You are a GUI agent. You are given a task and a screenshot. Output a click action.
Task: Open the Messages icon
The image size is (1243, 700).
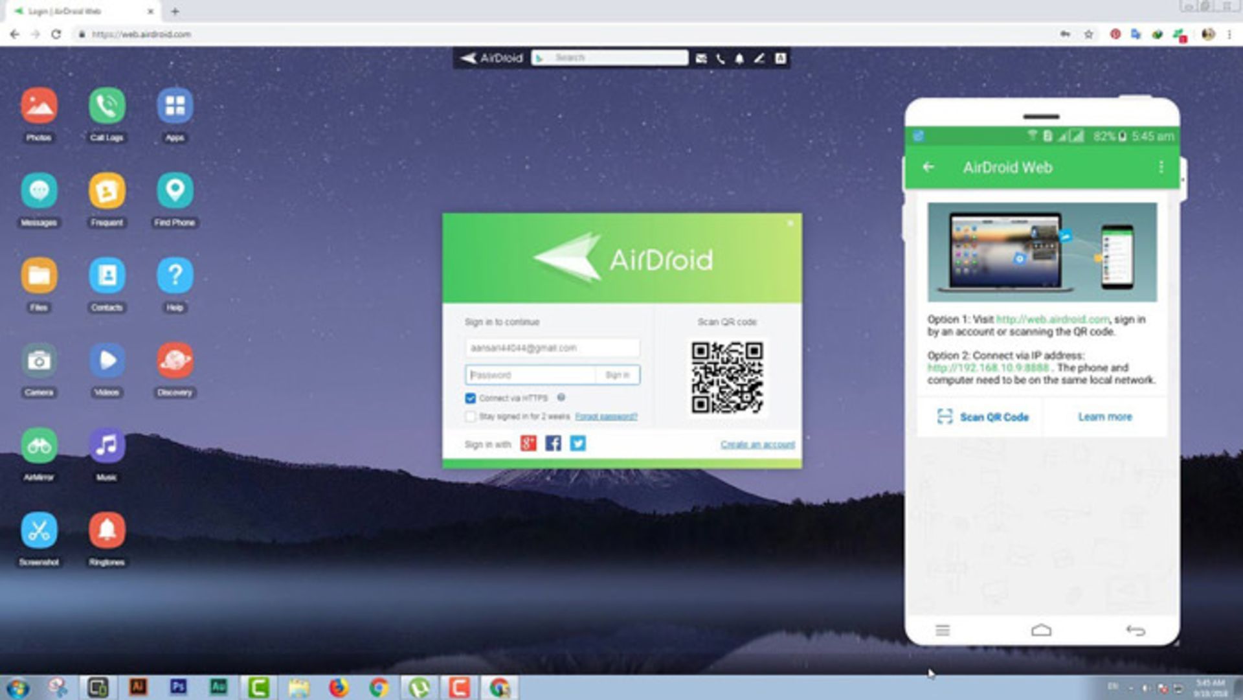coord(39,191)
